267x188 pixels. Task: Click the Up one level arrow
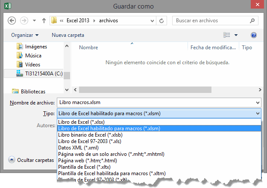pos(44,20)
